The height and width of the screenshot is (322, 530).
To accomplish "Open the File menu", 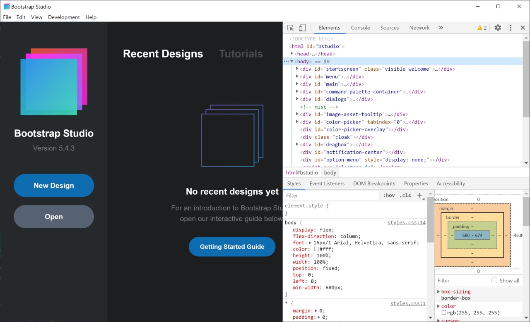I will tap(7, 17).
